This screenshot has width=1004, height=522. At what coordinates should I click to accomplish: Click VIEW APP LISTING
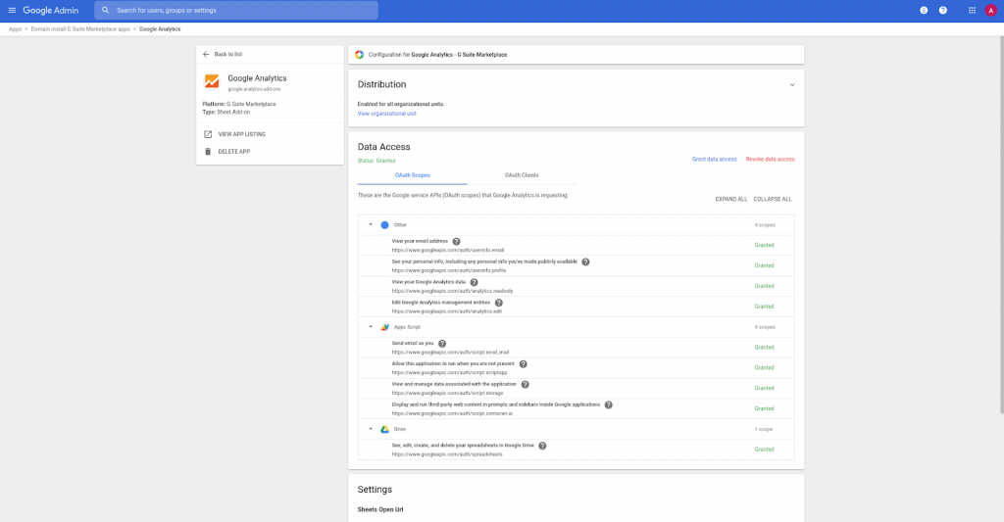point(241,134)
